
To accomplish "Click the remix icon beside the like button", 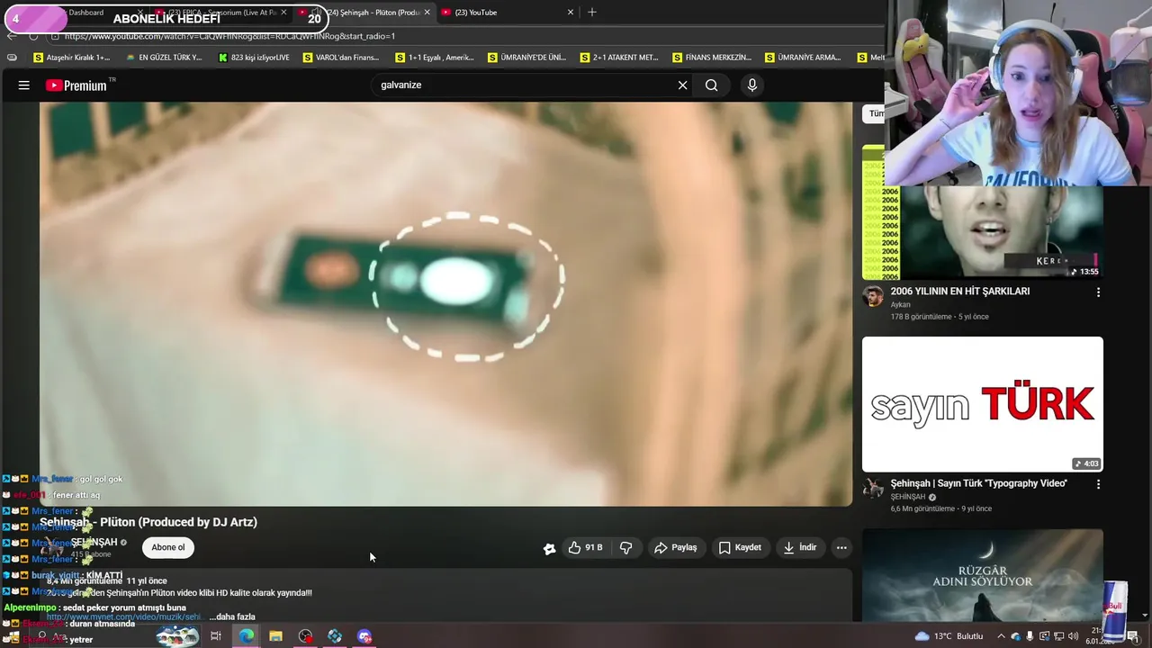I will 549,548.
